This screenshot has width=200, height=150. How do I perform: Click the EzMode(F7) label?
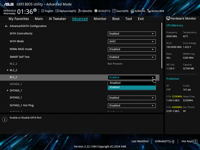pyautogui.click(x=162, y=141)
